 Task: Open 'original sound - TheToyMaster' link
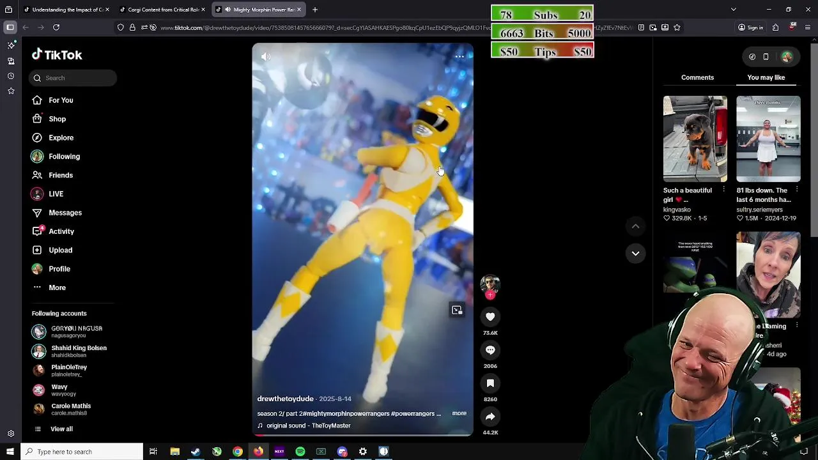308,425
